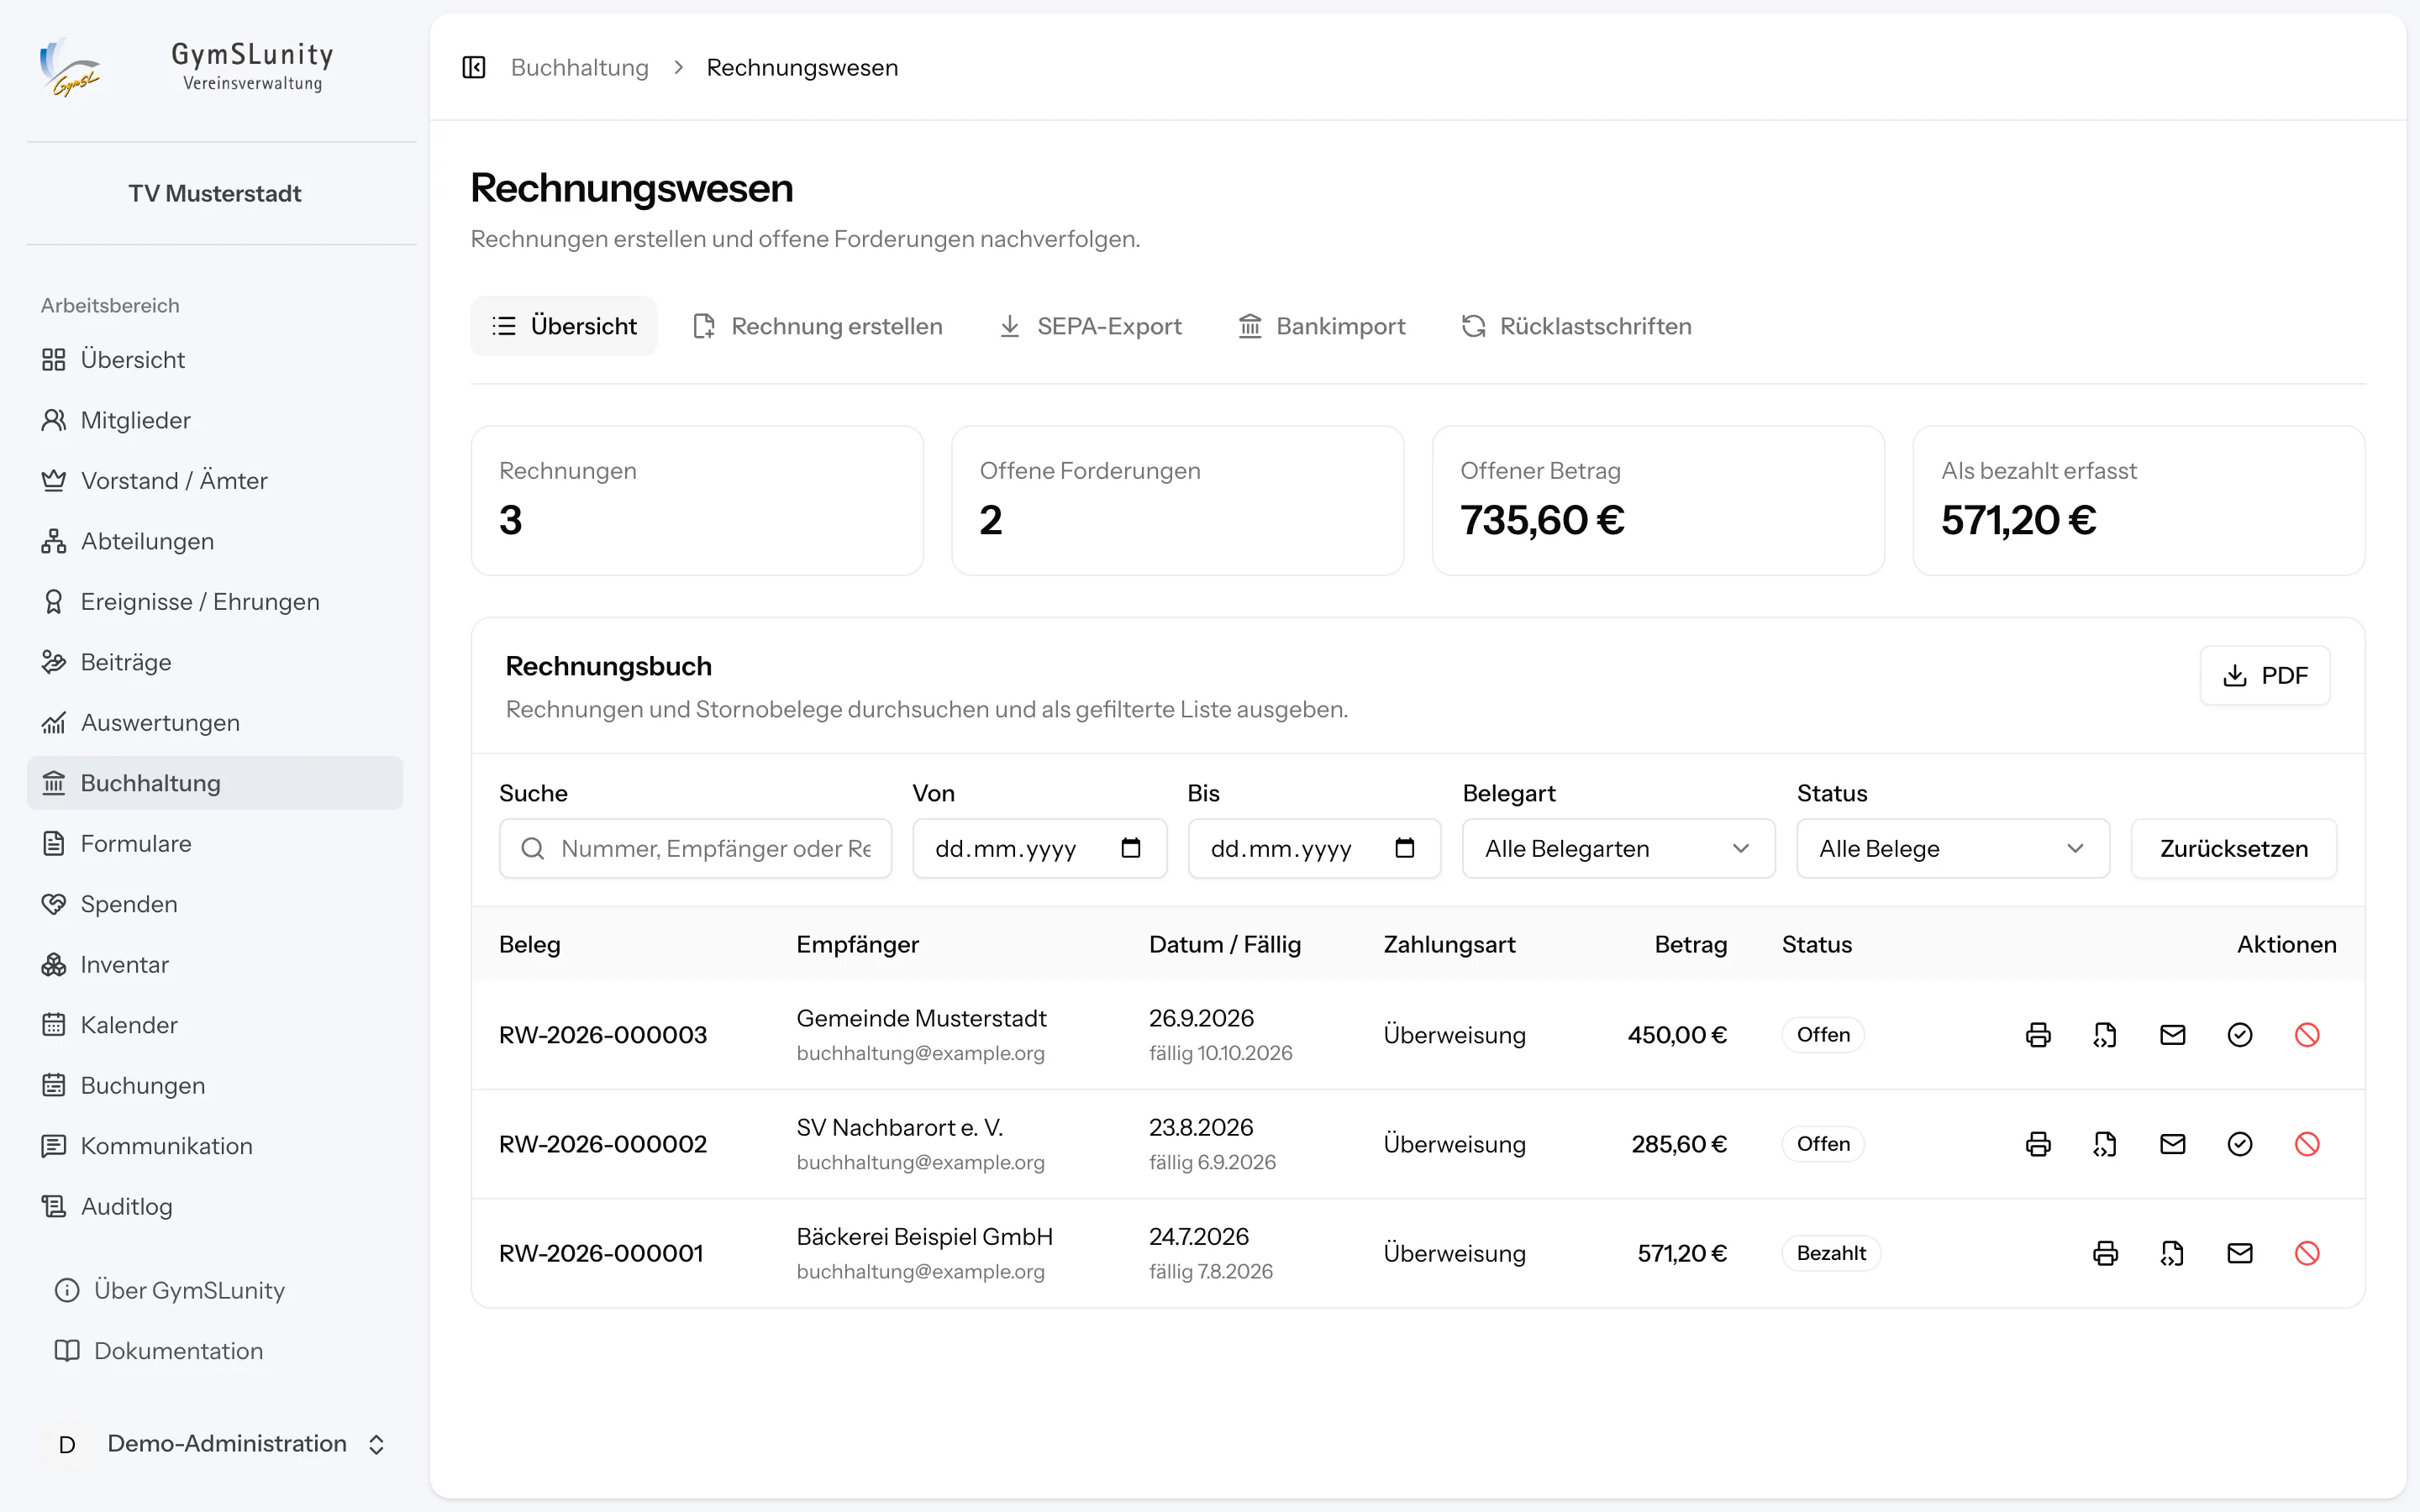The image size is (2420, 1512).
Task: Print invoice RW-2026-000003
Action: [x=2038, y=1034]
